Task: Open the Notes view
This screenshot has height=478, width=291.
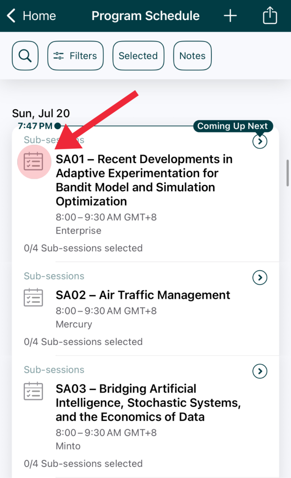Action: click(x=192, y=56)
